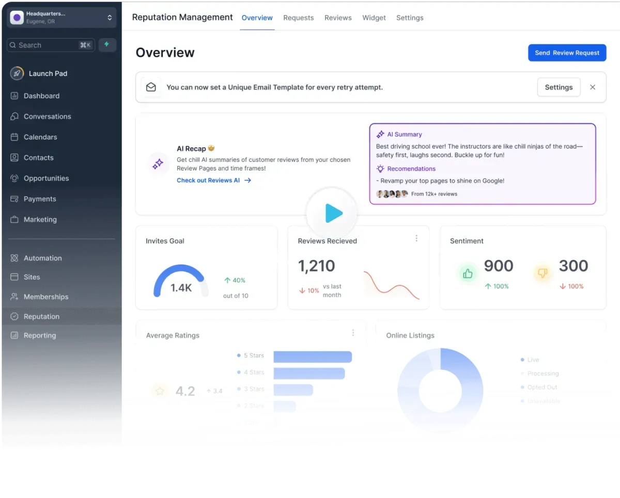
Task: Select the Calendars icon in sidebar
Action: pyautogui.click(x=14, y=137)
